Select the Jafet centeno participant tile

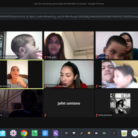tap(69, 103)
